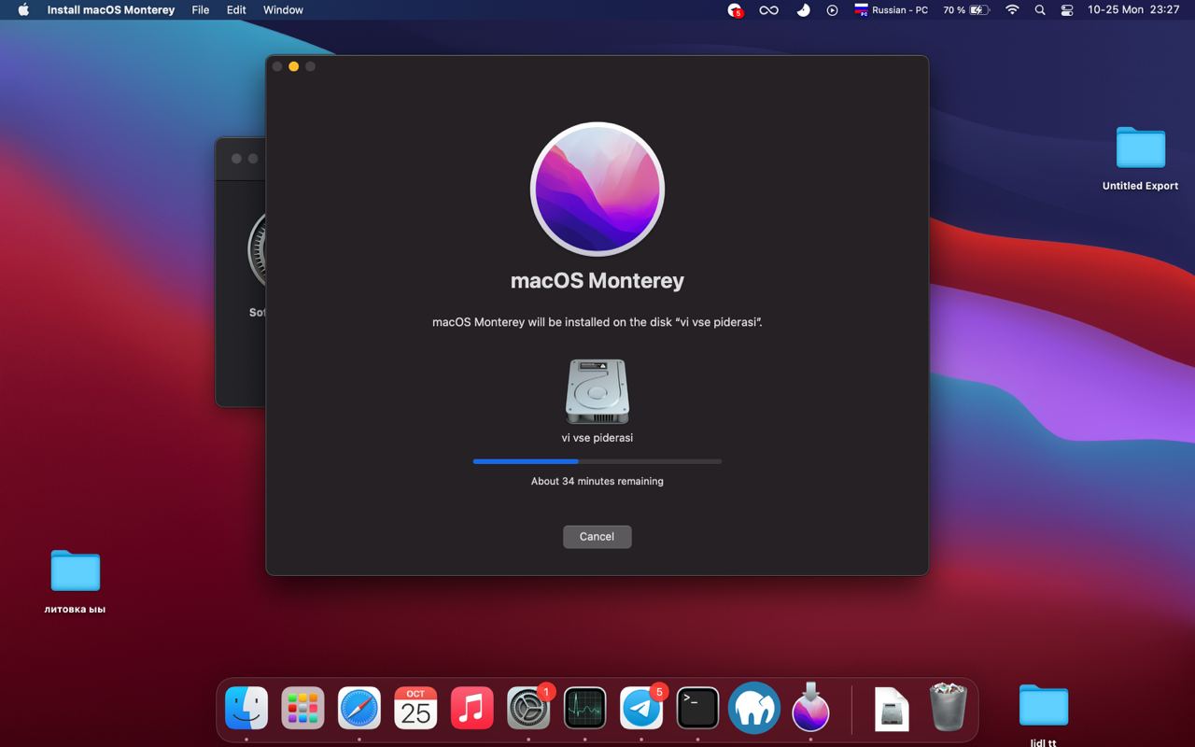Open Telegram from the Dock
Screen dimensions: 1195x747
coord(641,709)
